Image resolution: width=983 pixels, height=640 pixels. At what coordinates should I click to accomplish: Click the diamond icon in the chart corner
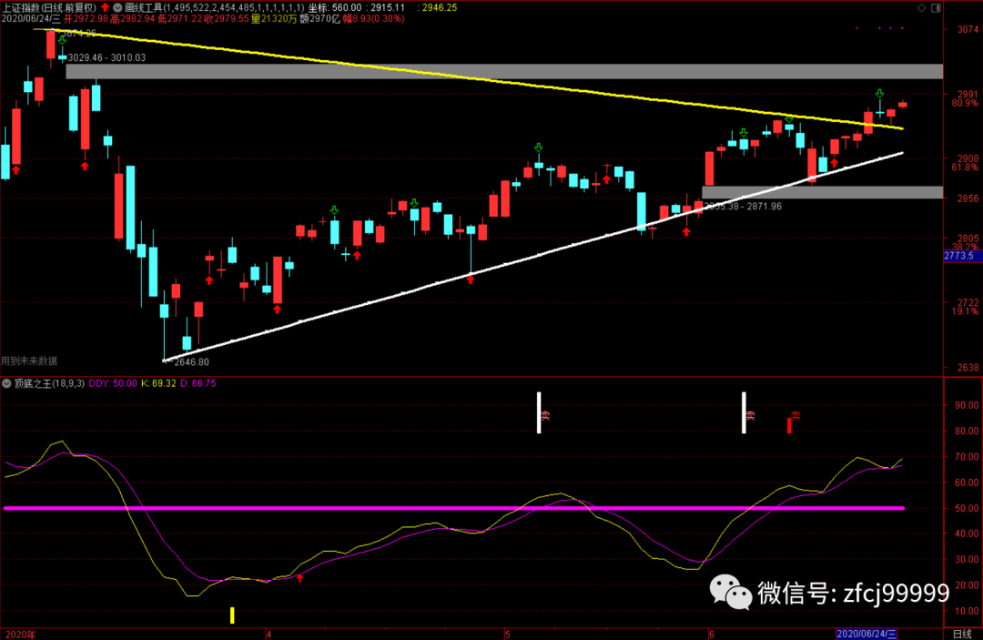tap(921, 8)
